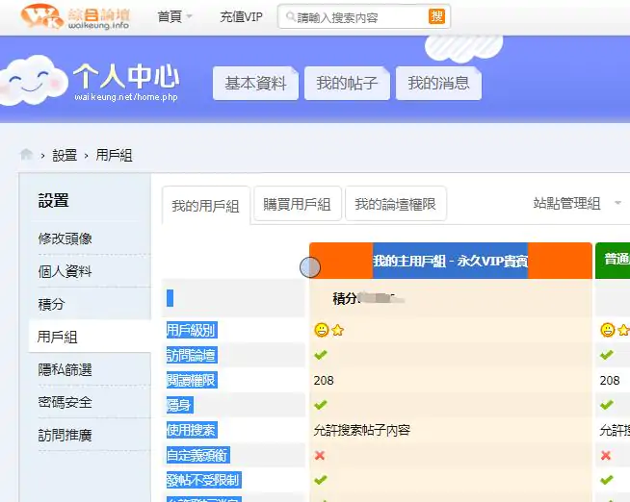Click smiley level icon in 普通 column

608,330
